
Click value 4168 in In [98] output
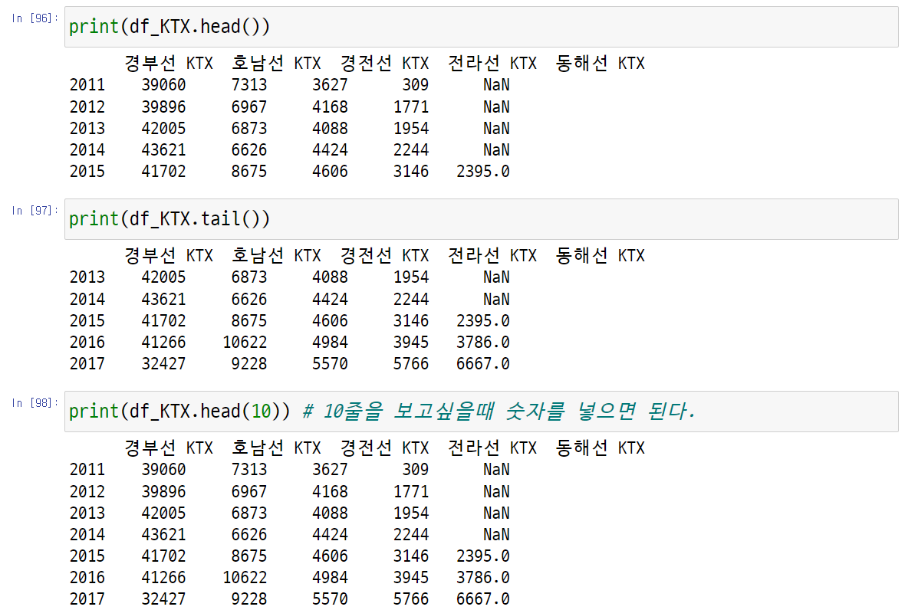coord(330,491)
